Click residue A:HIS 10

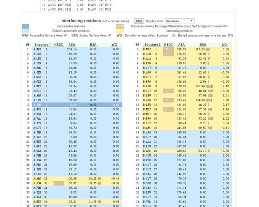[40, 91]
